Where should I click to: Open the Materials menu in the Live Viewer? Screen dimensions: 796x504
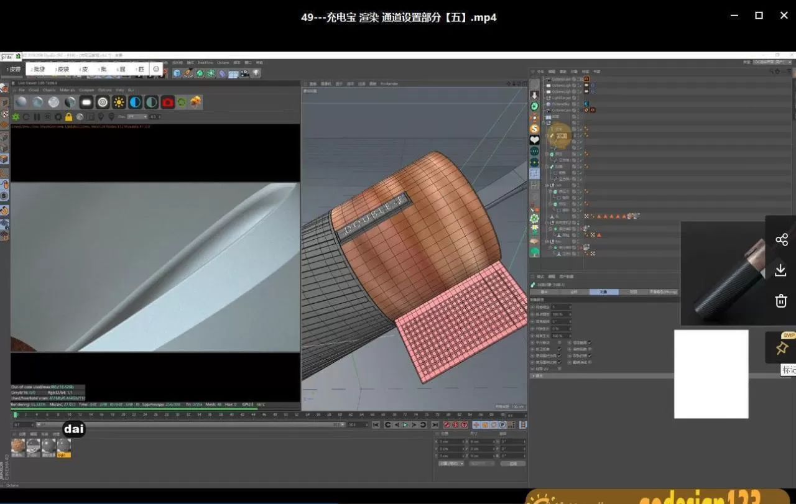click(x=66, y=90)
